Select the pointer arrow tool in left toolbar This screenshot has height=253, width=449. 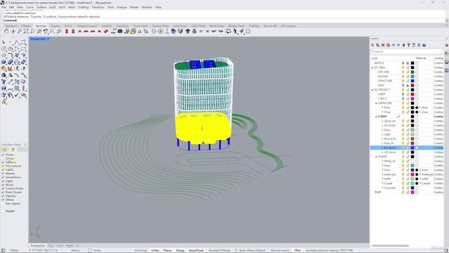pyautogui.click(x=4, y=42)
